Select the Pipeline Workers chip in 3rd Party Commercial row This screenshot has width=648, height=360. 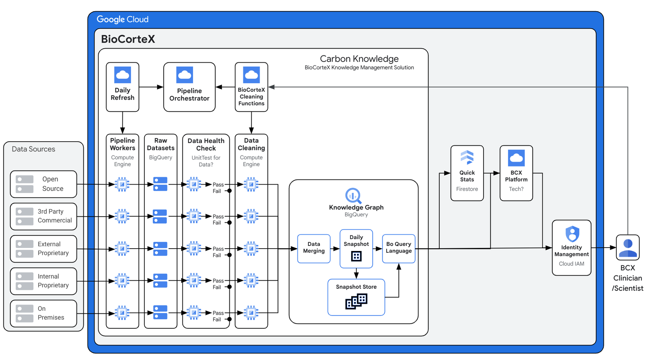click(x=122, y=216)
